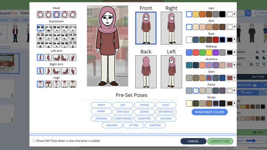Select the fifth right arm pose
This screenshot has height=150, width=267.
pos(73,71)
